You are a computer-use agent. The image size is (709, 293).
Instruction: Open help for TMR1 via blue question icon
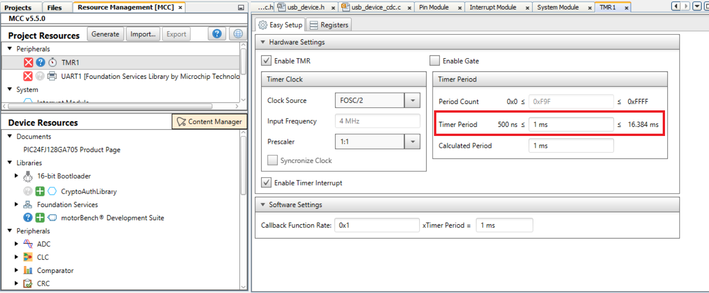click(x=40, y=63)
